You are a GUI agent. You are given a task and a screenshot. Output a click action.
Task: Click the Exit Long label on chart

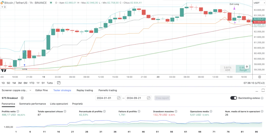click(234, 4)
